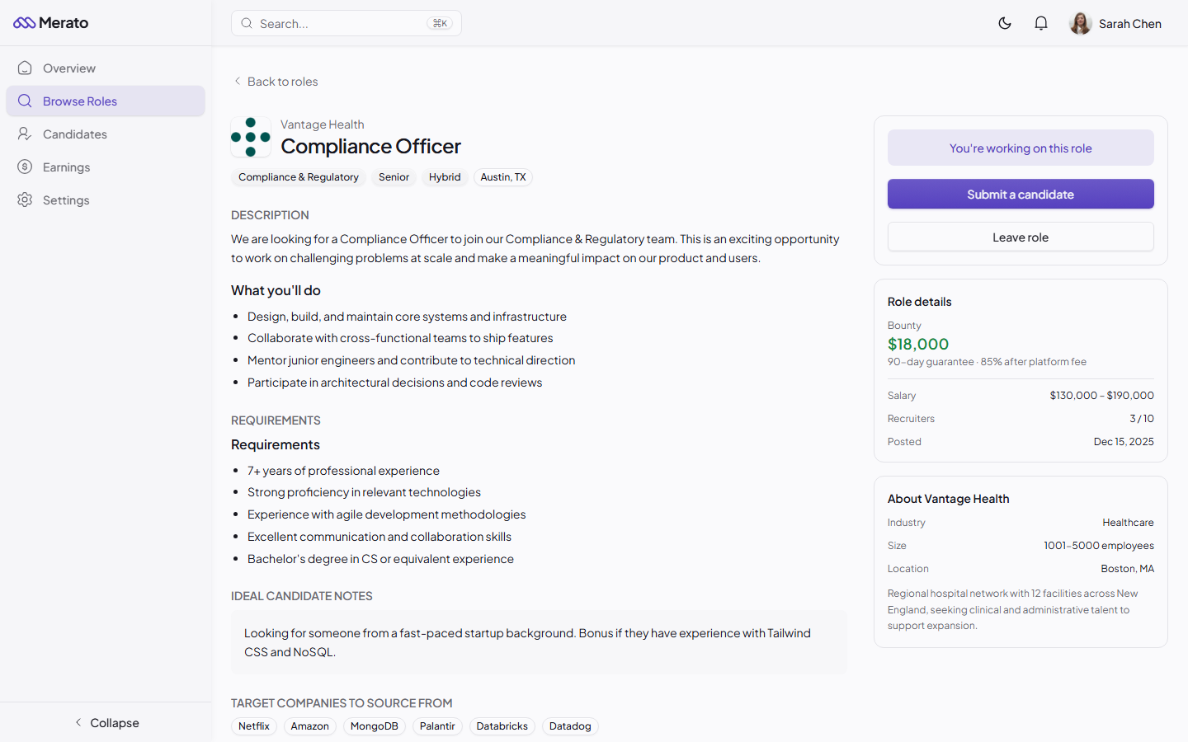Expand the Back to roles chevron
The height and width of the screenshot is (742, 1188).
[238, 81]
